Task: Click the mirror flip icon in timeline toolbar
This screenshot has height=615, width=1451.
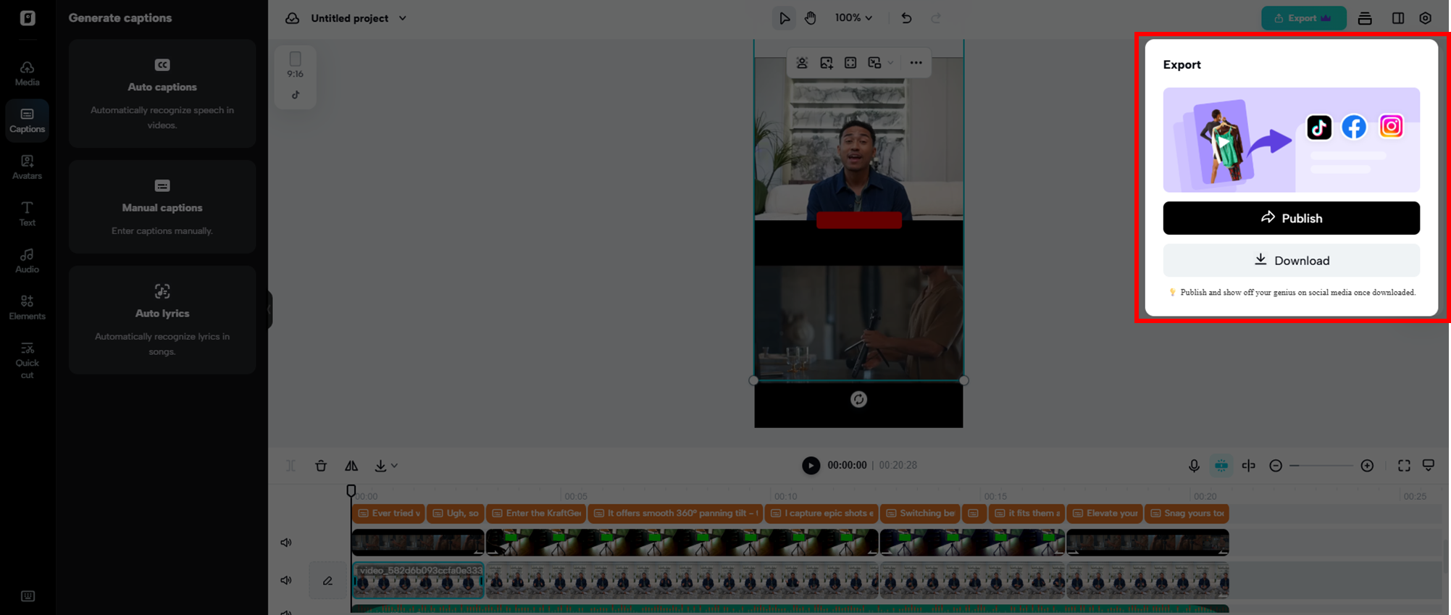Action: tap(351, 466)
